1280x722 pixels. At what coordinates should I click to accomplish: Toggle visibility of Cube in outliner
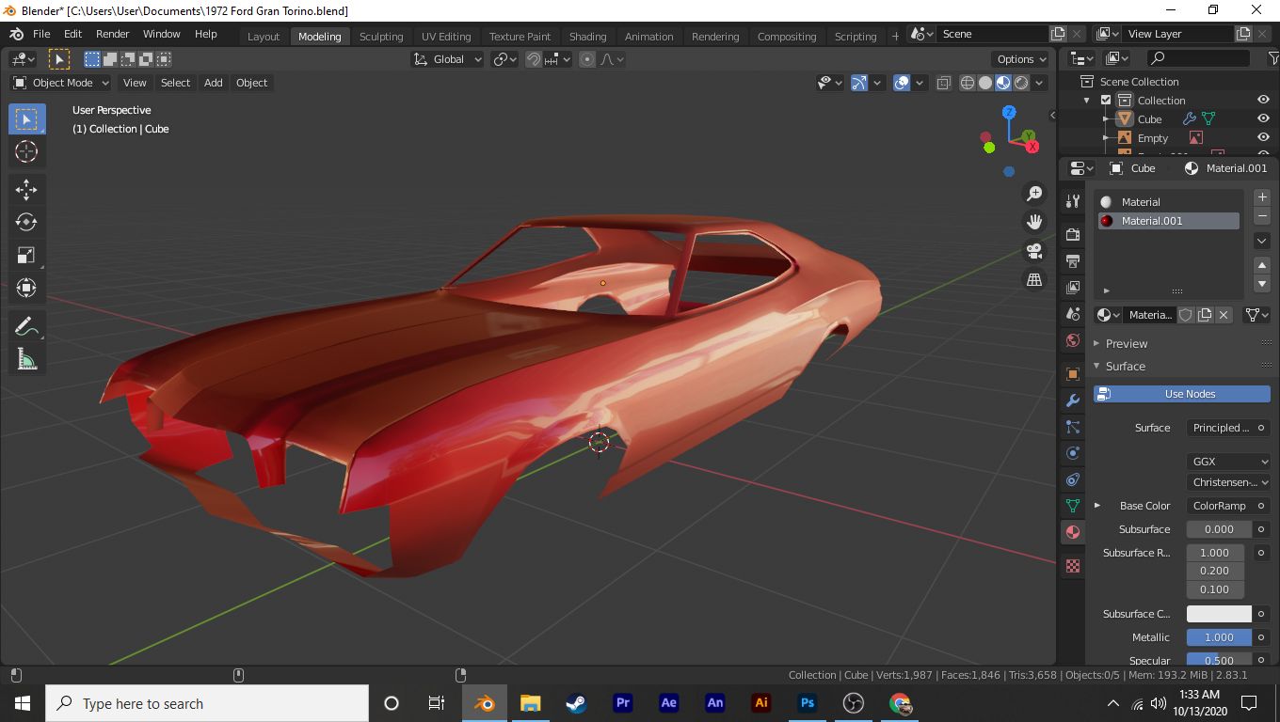click(x=1264, y=118)
